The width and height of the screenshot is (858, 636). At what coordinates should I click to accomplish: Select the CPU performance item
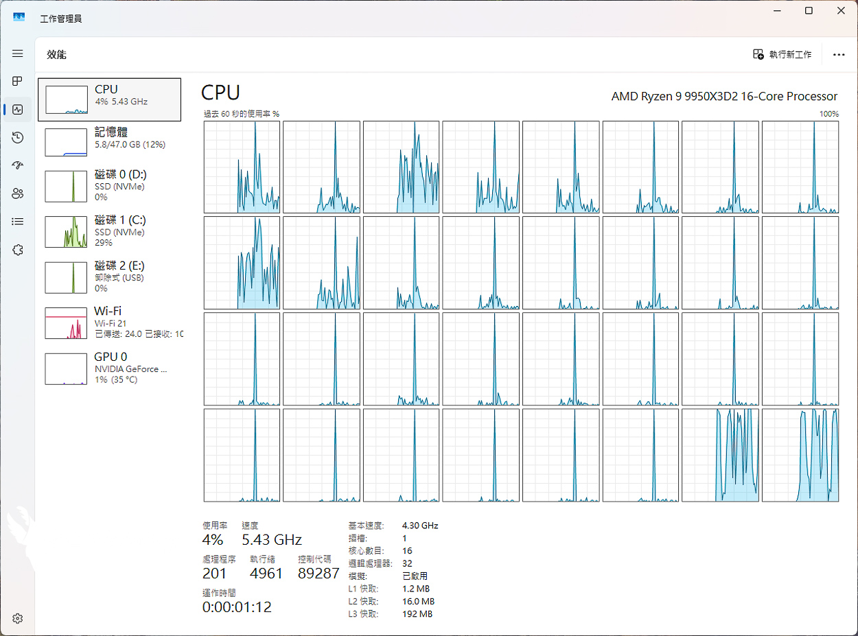click(110, 99)
